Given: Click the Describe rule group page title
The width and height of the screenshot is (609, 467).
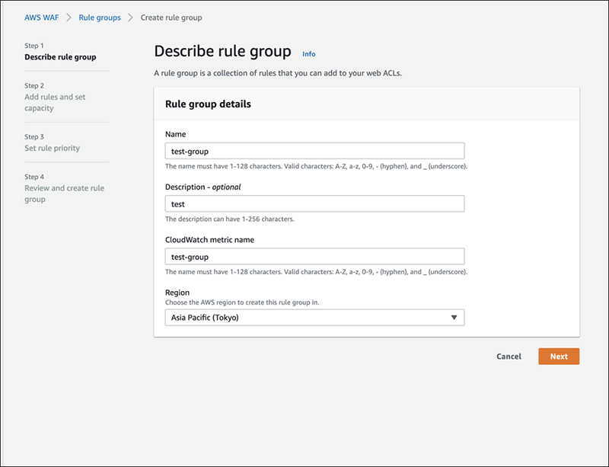Looking at the screenshot, I should click(222, 52).
